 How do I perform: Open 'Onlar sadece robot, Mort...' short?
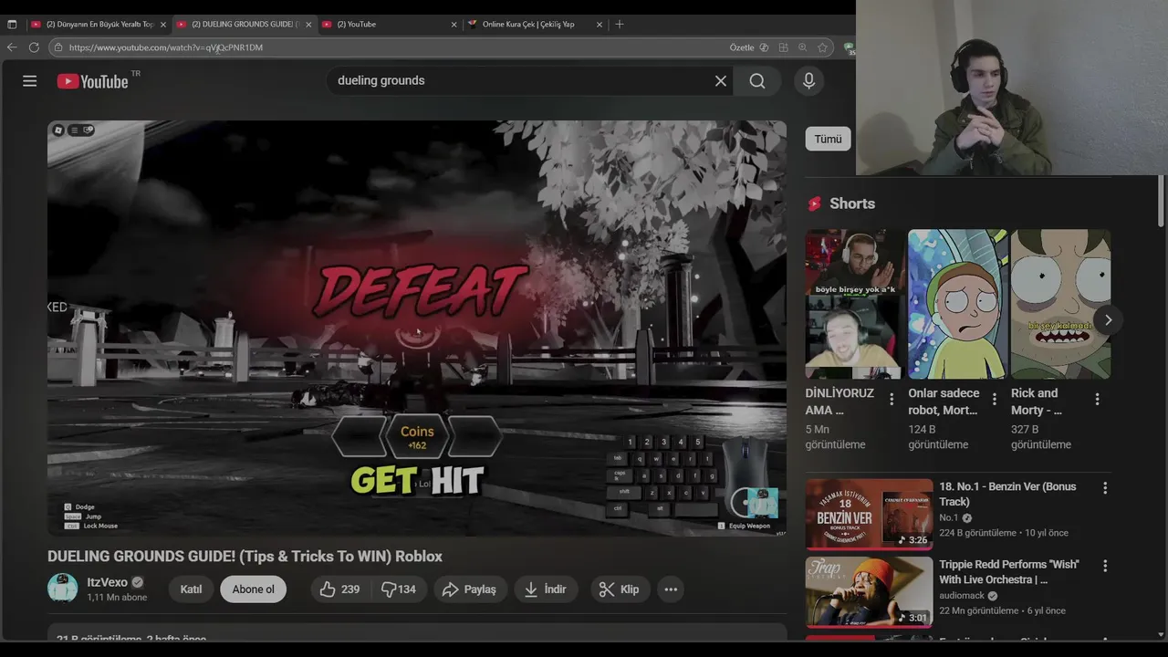coord(958,304)
